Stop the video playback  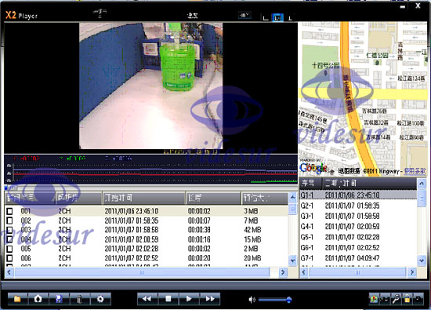[168, 299]
